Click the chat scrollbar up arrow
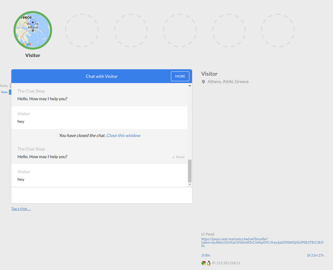 click(x=190, y=86)
